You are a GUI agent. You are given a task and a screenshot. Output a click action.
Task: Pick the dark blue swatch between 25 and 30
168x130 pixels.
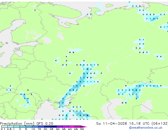coord(54,127)
